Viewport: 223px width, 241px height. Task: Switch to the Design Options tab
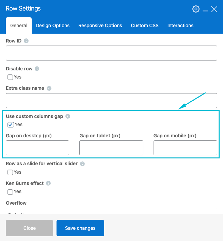pyautogui.click(x=53, y=25)
